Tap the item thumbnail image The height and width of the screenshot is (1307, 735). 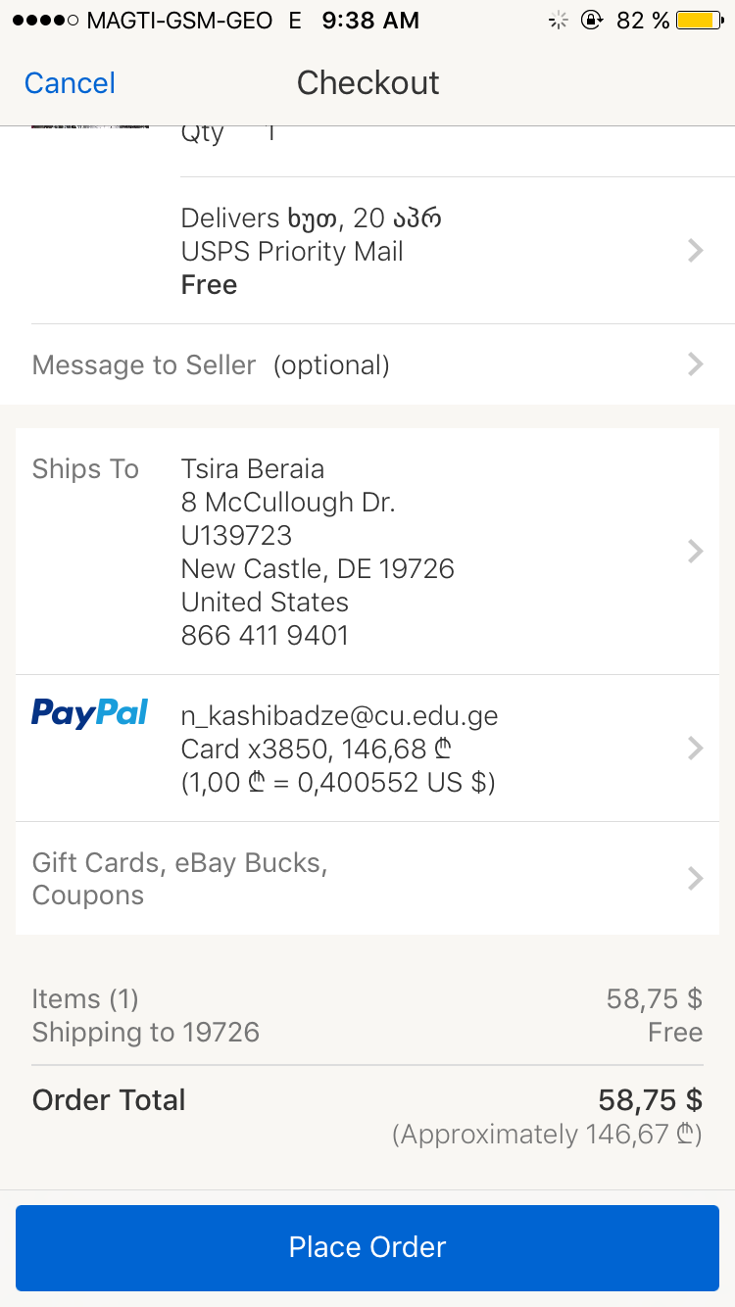(x=89, y=125)
